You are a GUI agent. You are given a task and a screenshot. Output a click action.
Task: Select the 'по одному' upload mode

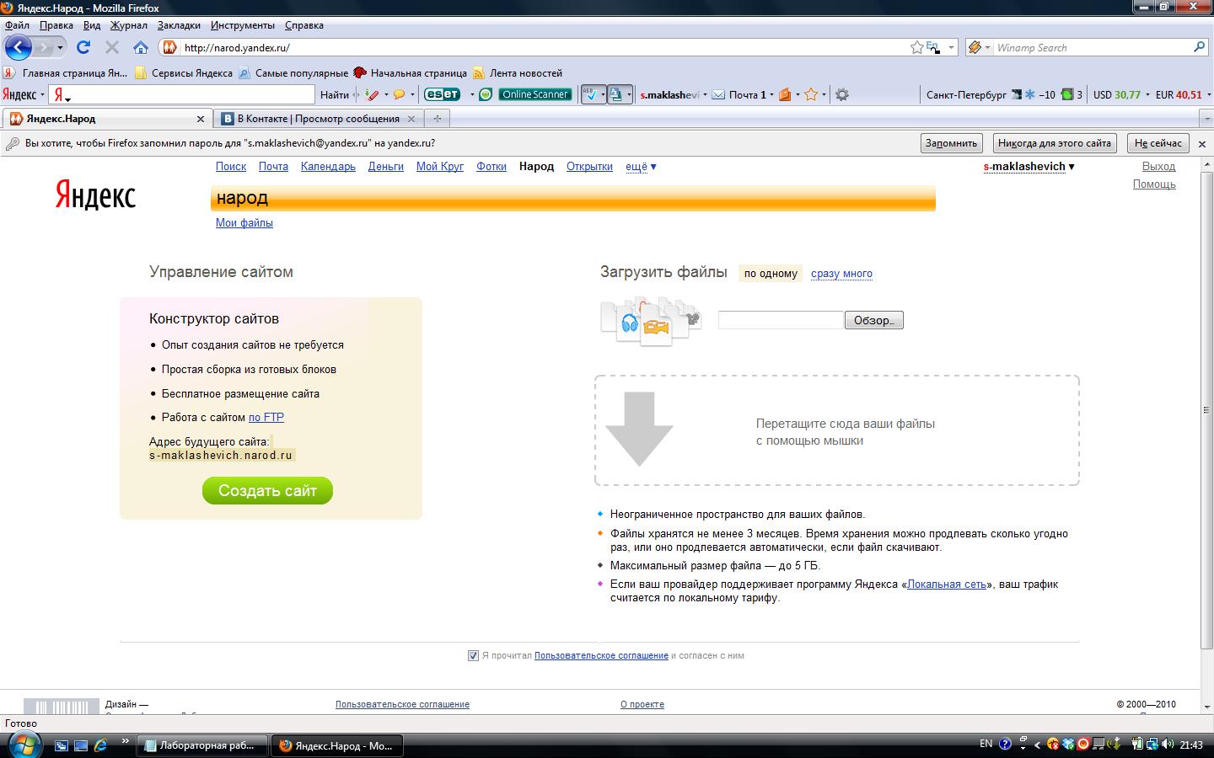click(771, 273)
